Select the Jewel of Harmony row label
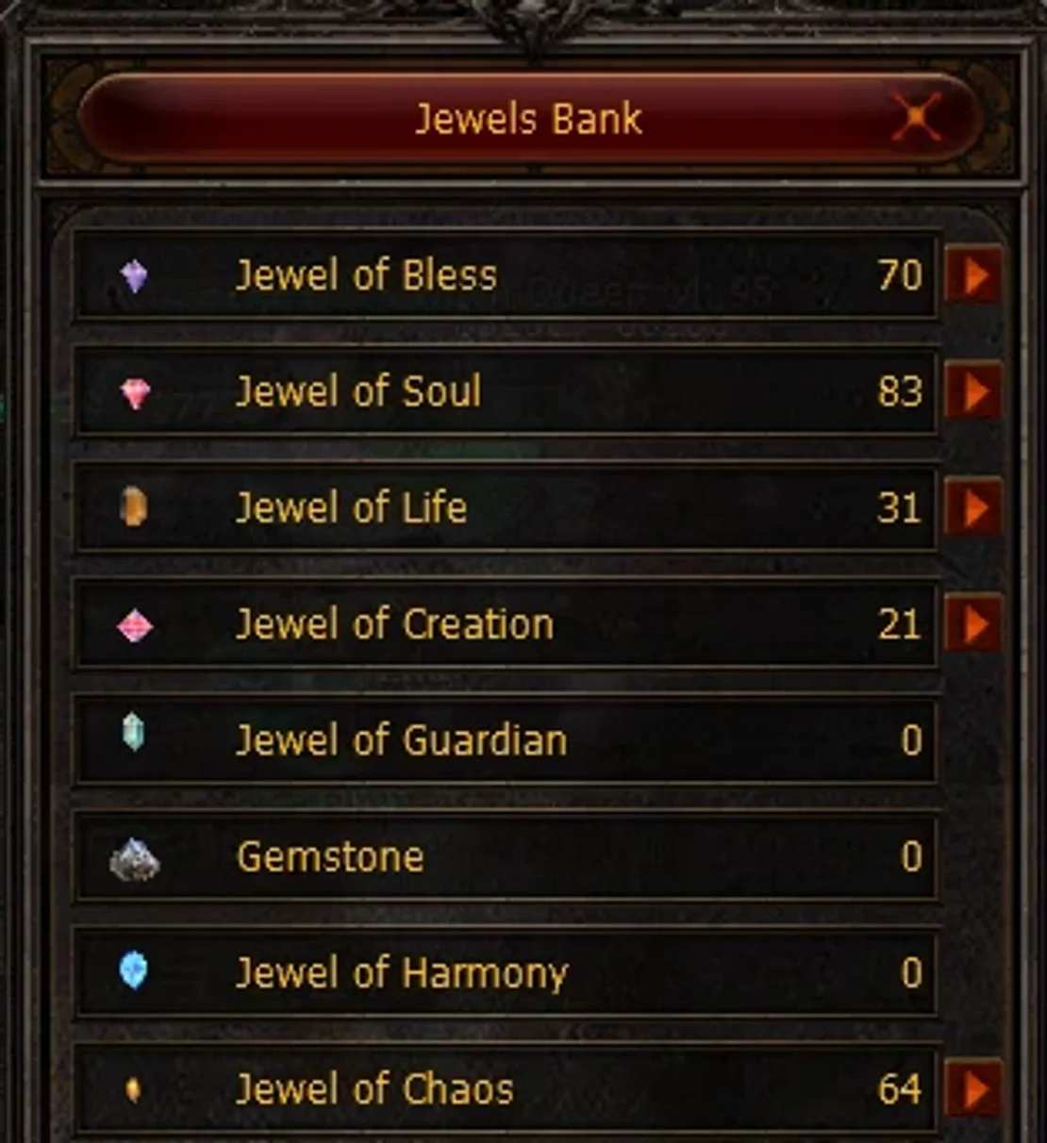Screen dimensions: 1047x1143 (x=402, y=974)
